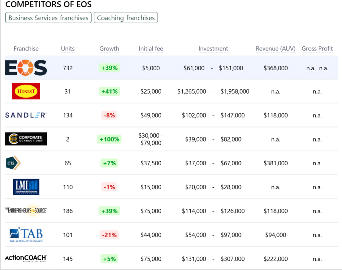Click the Growth column header
The image size is (342, 270).
pyautogui.click(x=109, y=49)
